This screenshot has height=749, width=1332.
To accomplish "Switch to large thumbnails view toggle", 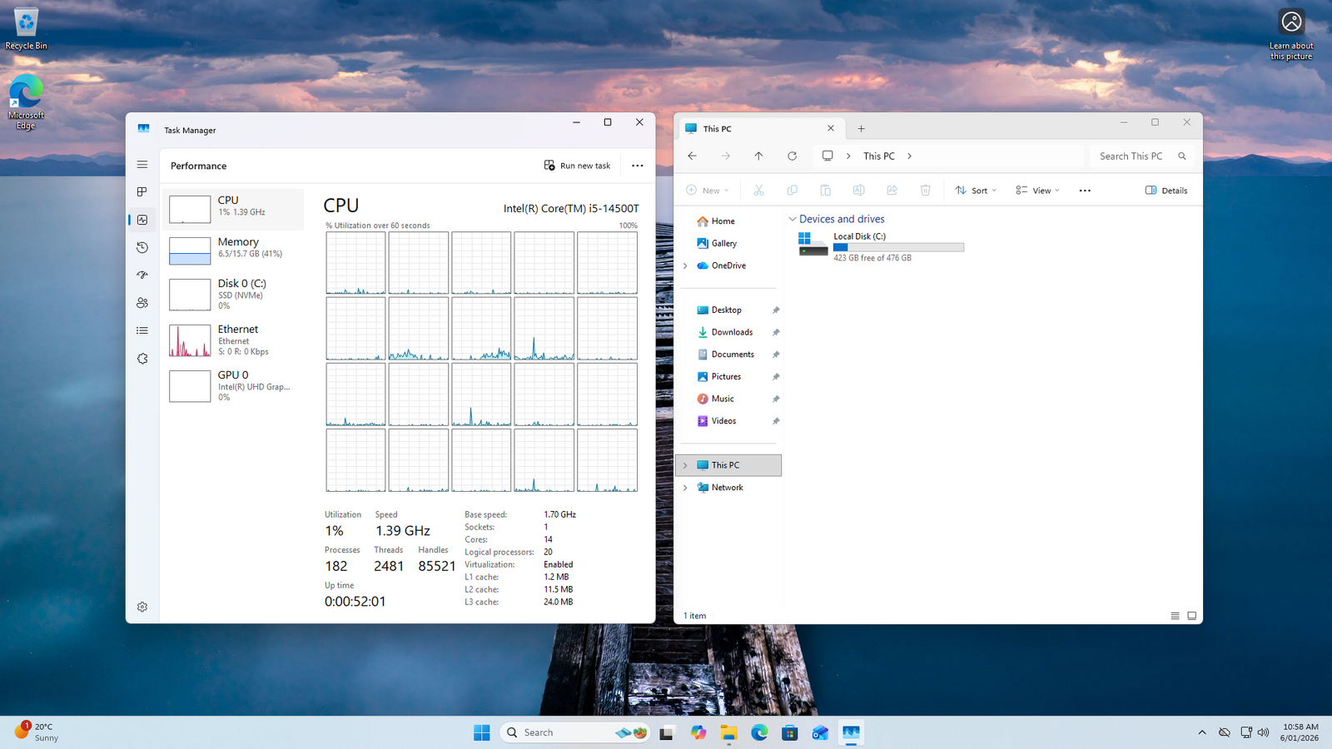I will [x=1191, y=616].
